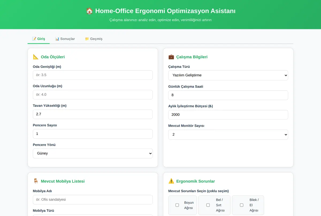Switch to the Geçmiş tab

point(94,39)
